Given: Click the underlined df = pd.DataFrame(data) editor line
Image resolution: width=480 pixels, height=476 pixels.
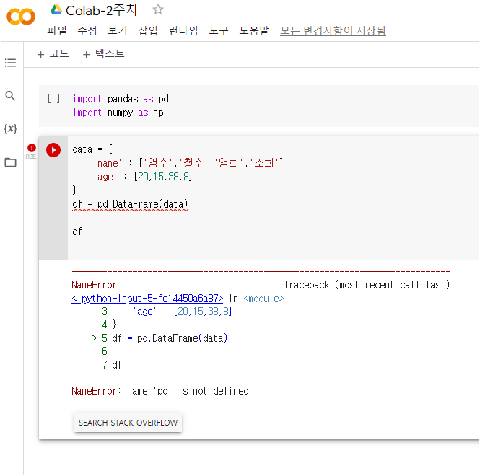Looking at the screenshot, I should pos(130,204).
